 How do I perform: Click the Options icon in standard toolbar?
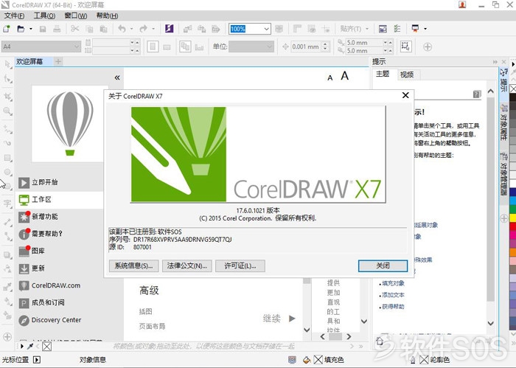point(397,29)
